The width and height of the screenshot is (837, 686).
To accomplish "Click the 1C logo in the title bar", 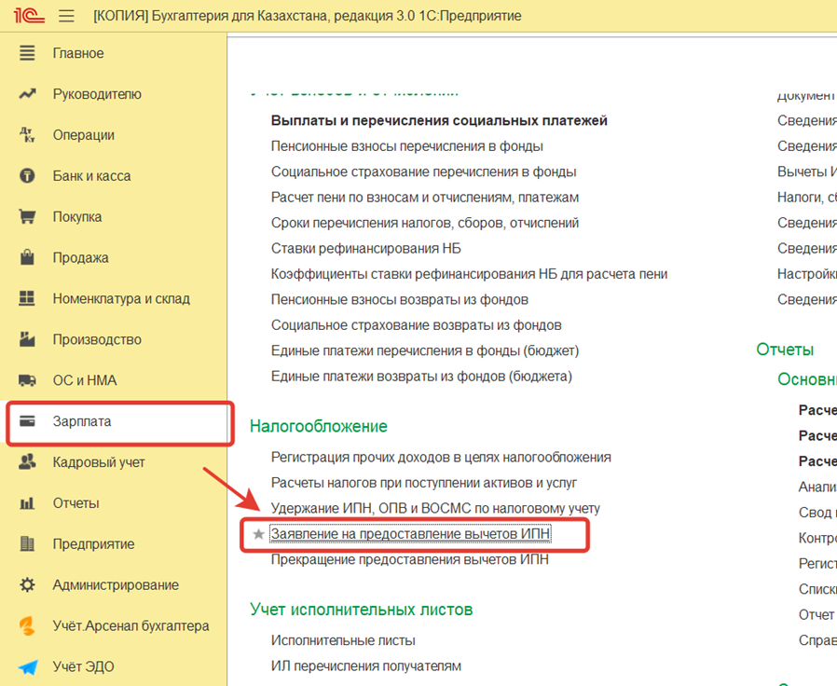I will point(29,15).
